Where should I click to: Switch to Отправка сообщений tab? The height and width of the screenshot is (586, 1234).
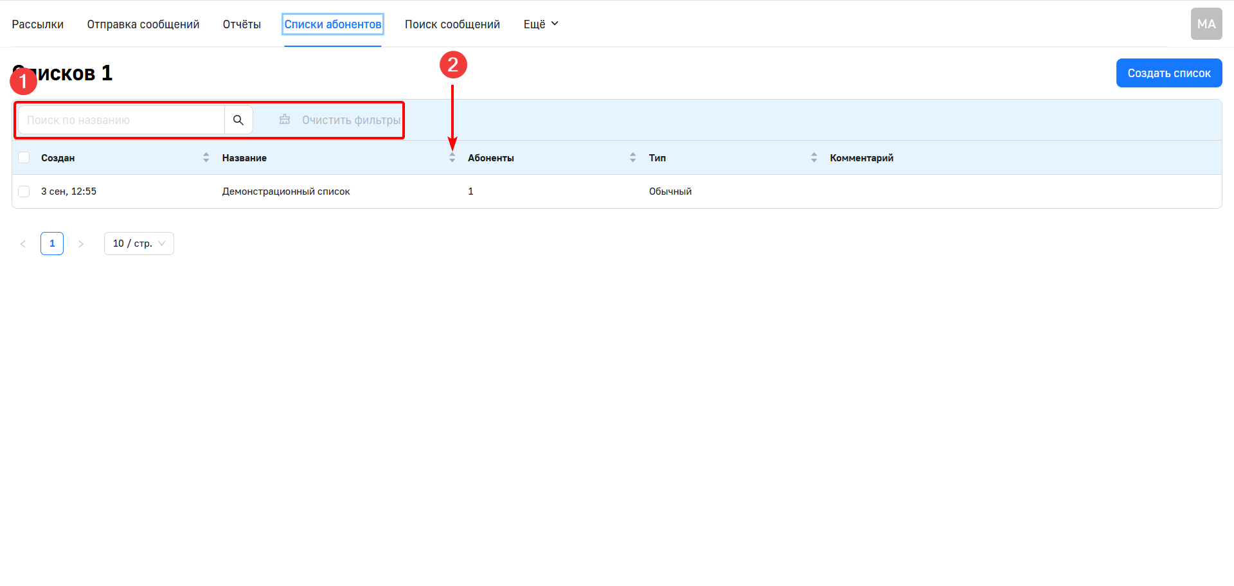click(143, 24)
